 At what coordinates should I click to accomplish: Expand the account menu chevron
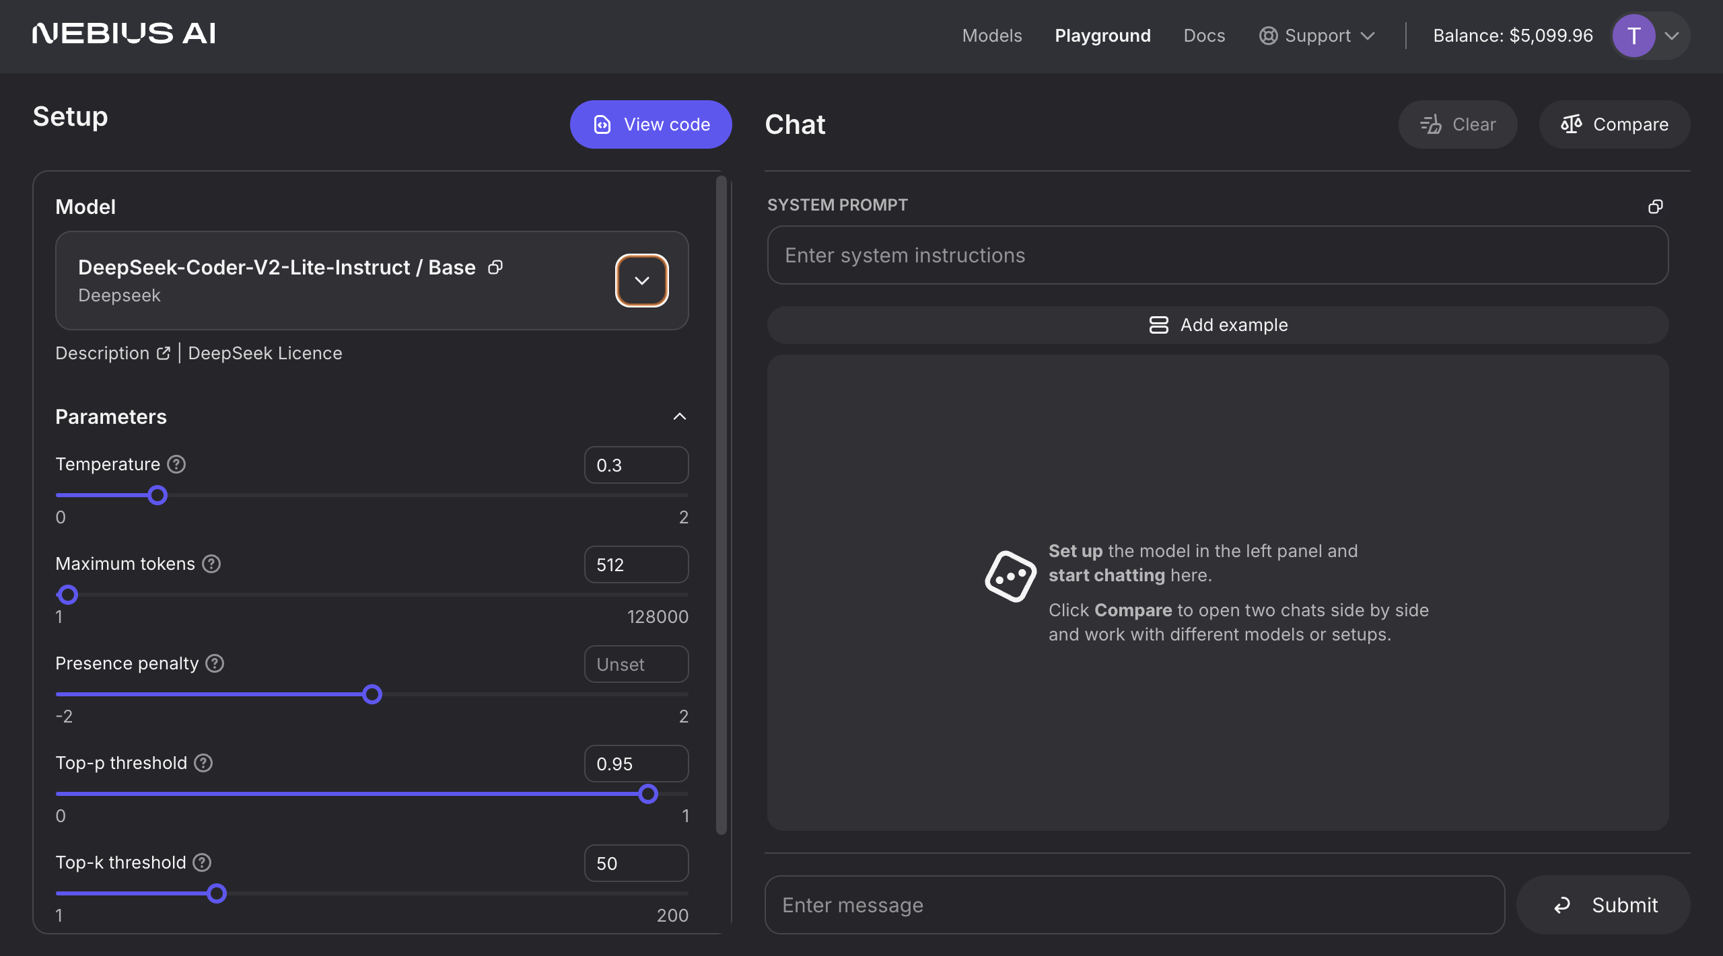tap(1672, 36)
